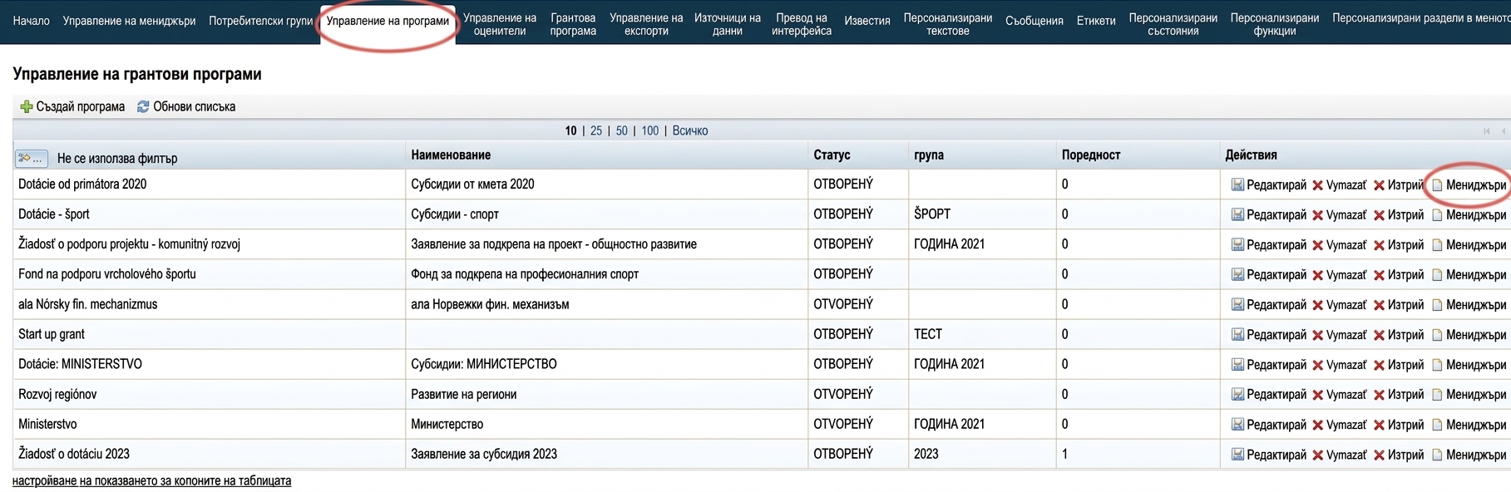This screenshot has height=492, width=1511.
Task: Go to first page arrow in pager
Action: [1486, 130]
